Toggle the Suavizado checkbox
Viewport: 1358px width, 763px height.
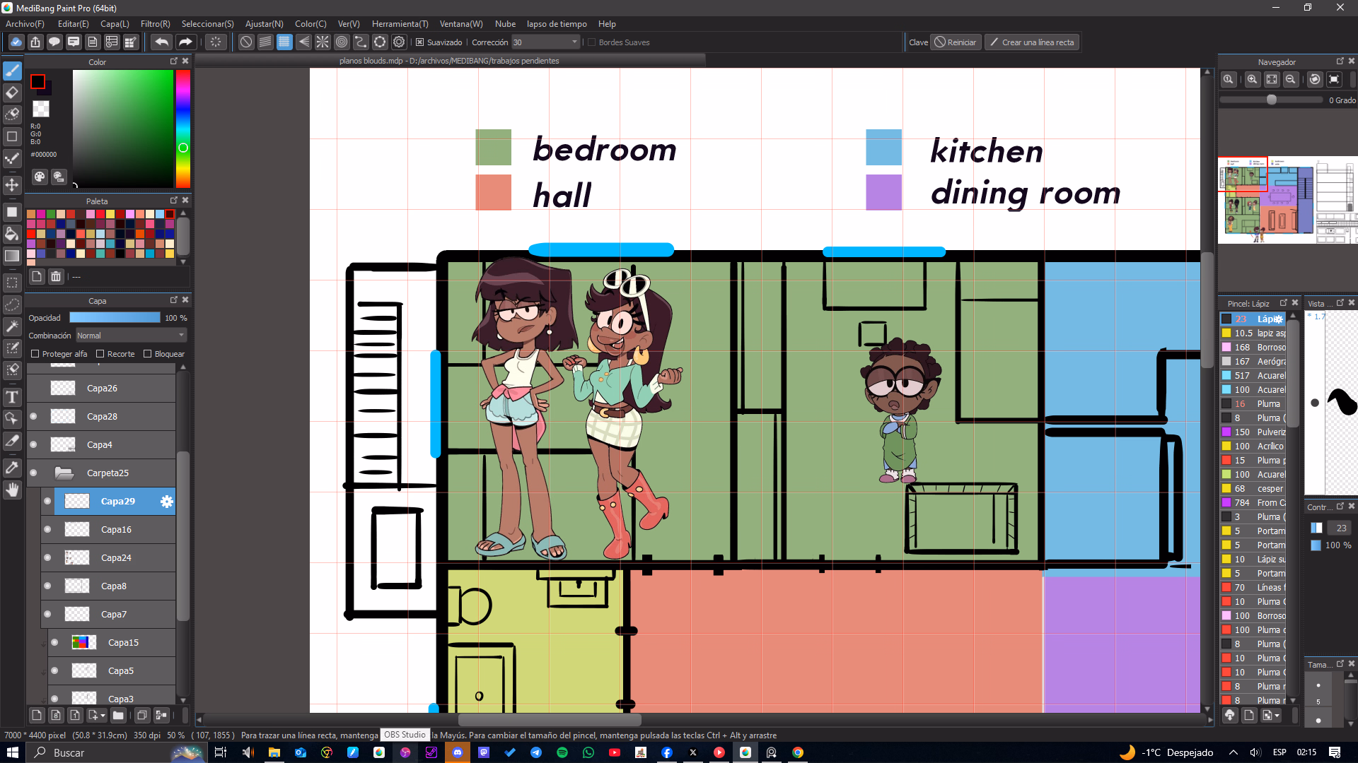click(420, 42)
